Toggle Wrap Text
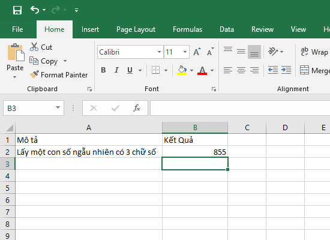The image size is (330, 240). coord(314,52)
